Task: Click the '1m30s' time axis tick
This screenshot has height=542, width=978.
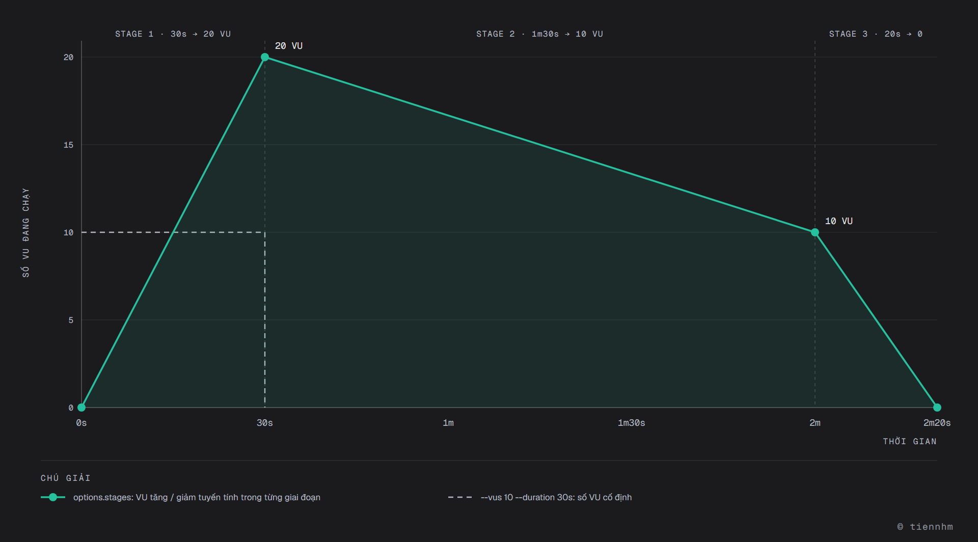Action: coord(632,423)
